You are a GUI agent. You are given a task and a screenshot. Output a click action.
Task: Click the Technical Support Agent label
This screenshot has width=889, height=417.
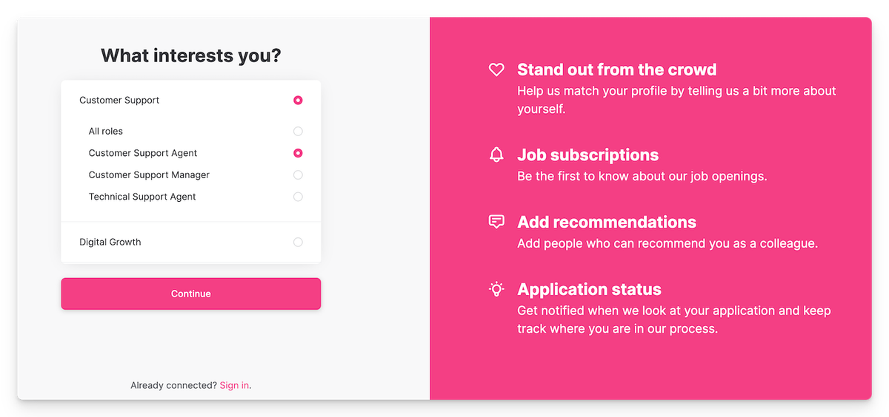[142, 197]
